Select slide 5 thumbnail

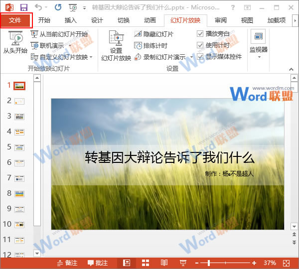[19, 147]
